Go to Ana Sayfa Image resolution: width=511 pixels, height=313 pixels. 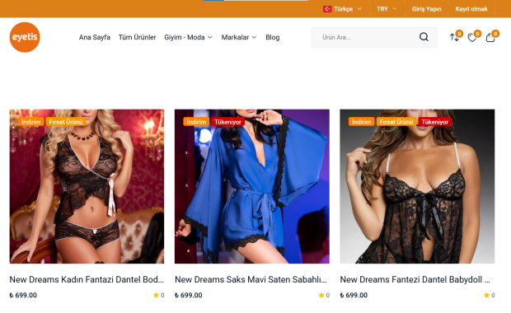click(x=95, y=37)
